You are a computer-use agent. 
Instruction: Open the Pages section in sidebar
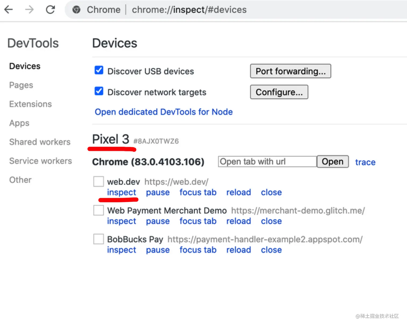(x=21, y=85)
